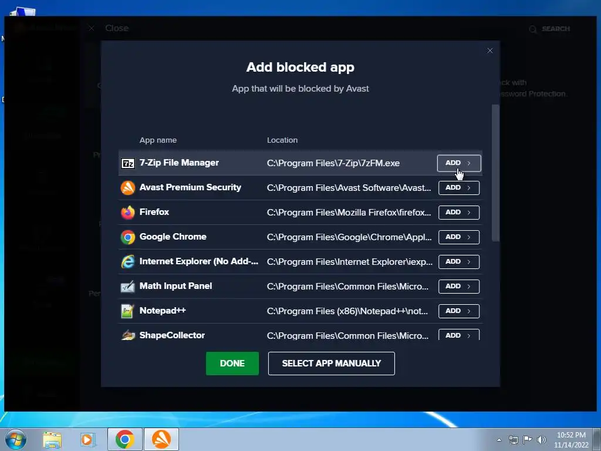
Task: Open the Windows Start menu
Action: point(16,439)
